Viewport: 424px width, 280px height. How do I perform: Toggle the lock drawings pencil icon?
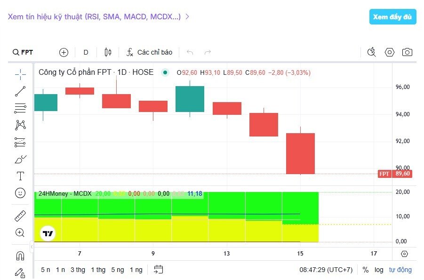(20, 272)
